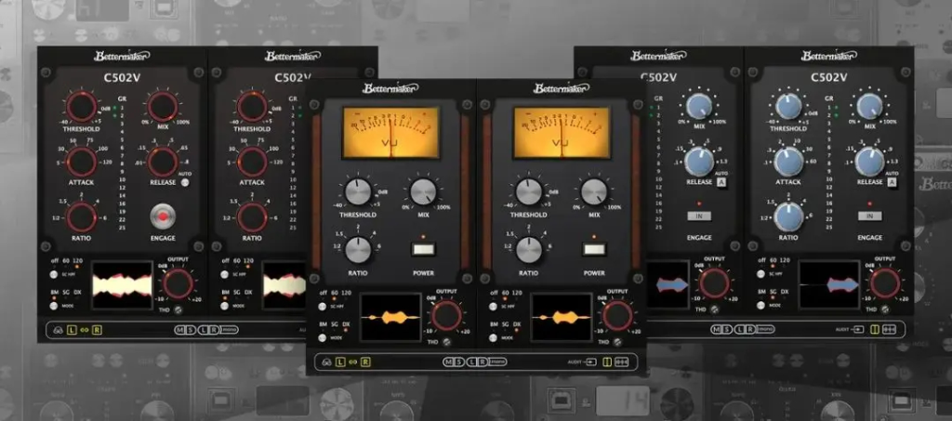The image size is (952, 421).
Task: Click blue RATIO knob on far-right unit
Action: coord(788,217)
